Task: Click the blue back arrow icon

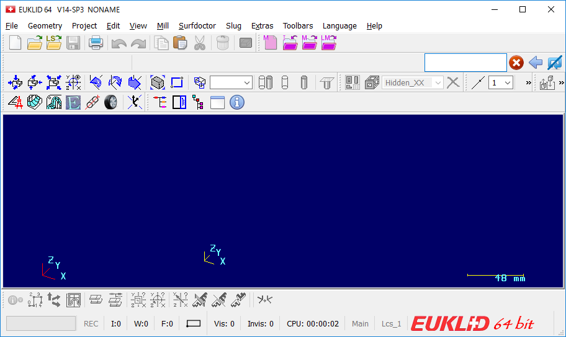Action: (536, 63)
